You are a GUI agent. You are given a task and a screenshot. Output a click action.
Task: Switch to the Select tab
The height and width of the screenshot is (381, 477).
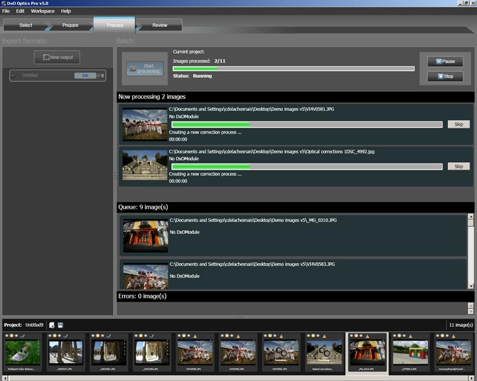pos(26,26)
